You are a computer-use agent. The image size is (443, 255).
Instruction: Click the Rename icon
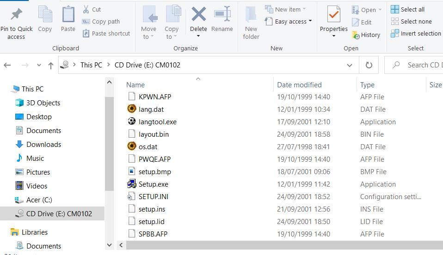[222, 14]
